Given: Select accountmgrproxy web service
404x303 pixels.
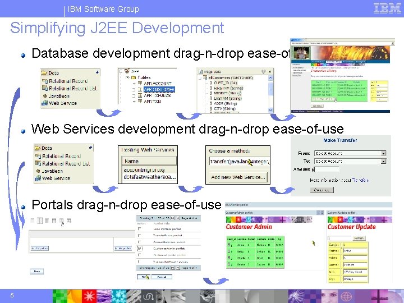Looking at the screenshot, I should tap(144, 170).
